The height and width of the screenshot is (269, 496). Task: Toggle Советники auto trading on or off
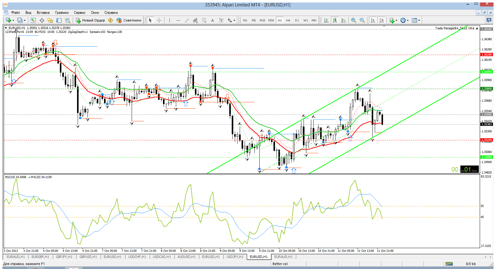tap(129, 20)
